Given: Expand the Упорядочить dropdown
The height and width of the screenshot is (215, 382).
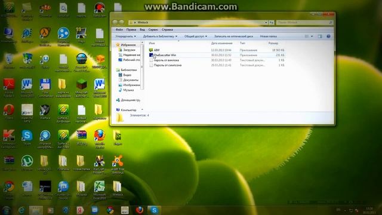Looking at the screenshot, I should [x=126, y=36].
